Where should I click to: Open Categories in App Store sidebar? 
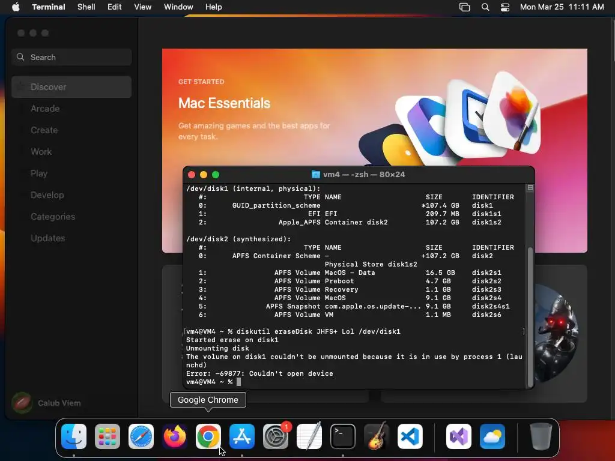(71, 216)
